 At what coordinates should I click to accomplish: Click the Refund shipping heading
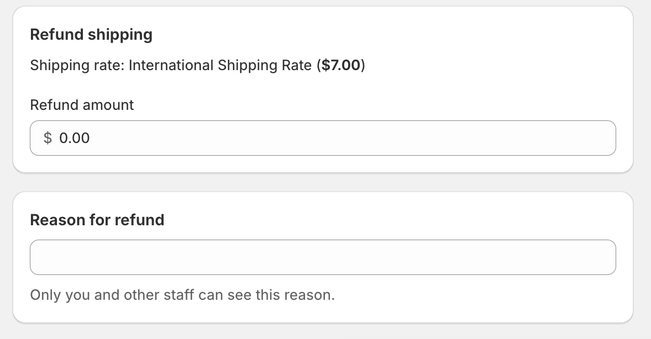click(x=91, y=35)
